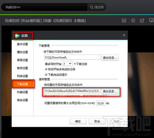Close the settings dialog with the X
The width and height of the screenshot is (154, 138).
(x=124, y=35)
